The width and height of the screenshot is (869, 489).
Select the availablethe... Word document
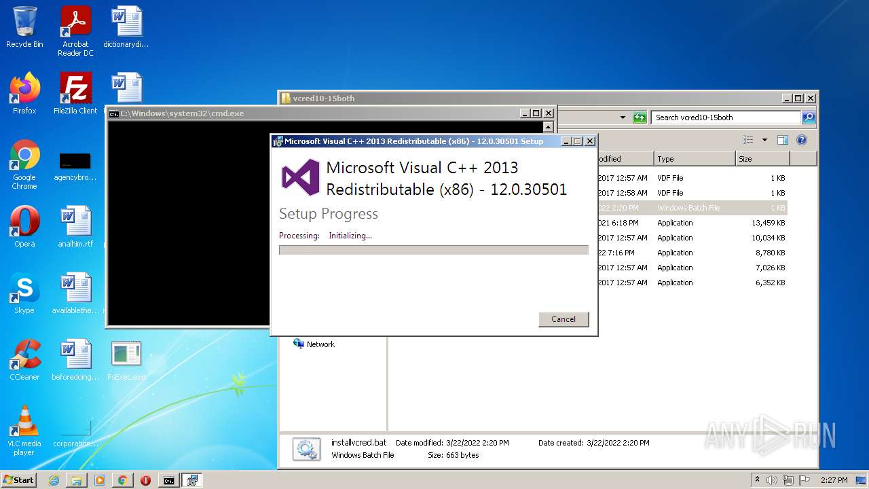[x=75, y=293]
